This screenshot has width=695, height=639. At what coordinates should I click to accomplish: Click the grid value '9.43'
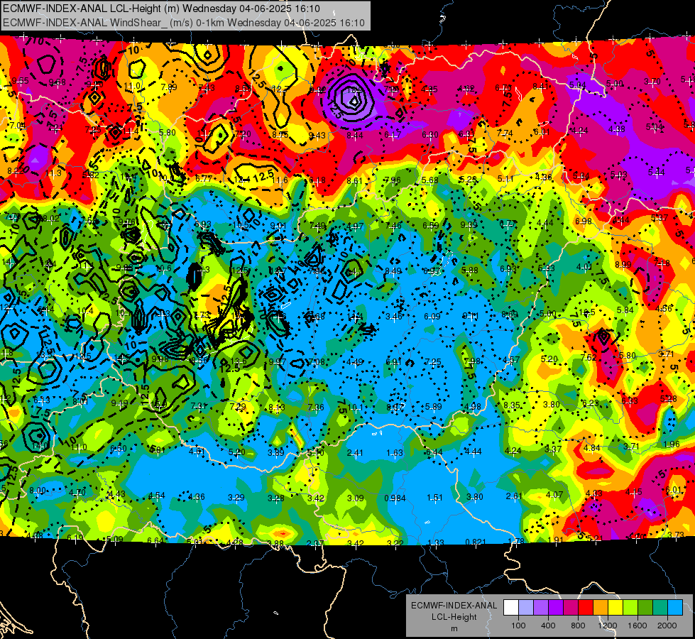point(317,135)
